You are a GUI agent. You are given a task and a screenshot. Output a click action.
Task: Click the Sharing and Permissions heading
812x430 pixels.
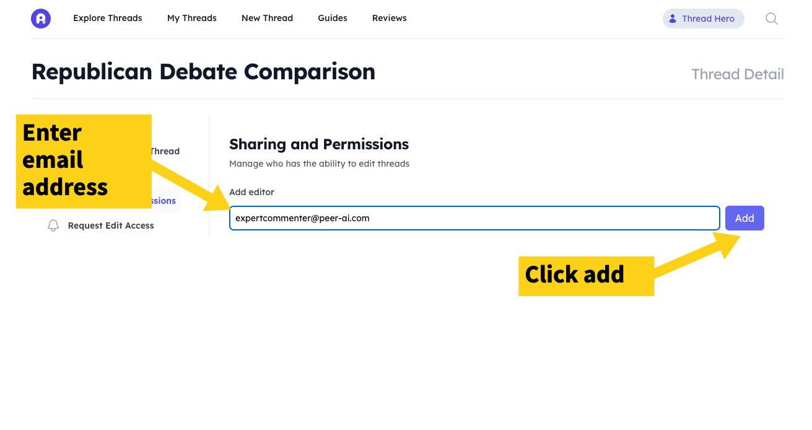tap(319, 144)
